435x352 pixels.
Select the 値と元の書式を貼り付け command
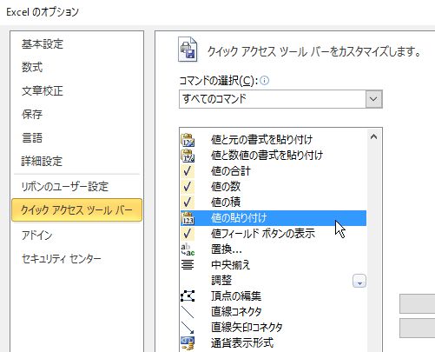click(x=274, y=140)
